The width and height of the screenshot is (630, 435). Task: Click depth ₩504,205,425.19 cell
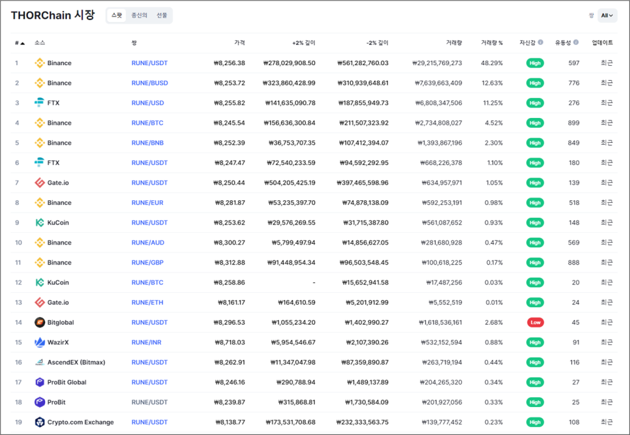[x=290, y=183]
